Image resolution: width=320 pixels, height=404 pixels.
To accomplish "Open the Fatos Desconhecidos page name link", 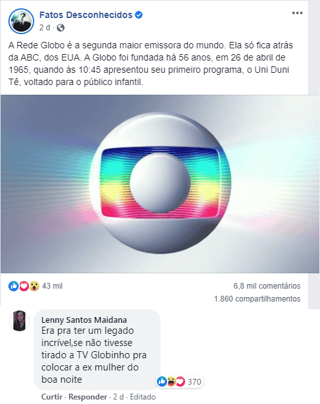I will pyautogui.click(x=86, y=15).
